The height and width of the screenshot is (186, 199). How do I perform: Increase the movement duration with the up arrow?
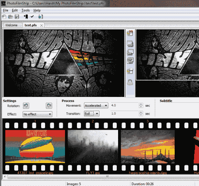point(141,104)
